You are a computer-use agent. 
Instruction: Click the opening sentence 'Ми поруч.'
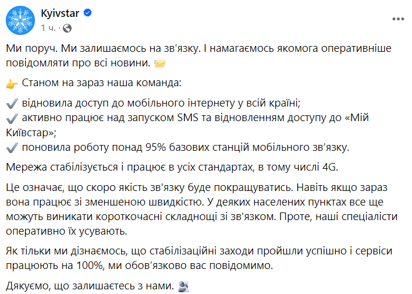pos(29,48)
